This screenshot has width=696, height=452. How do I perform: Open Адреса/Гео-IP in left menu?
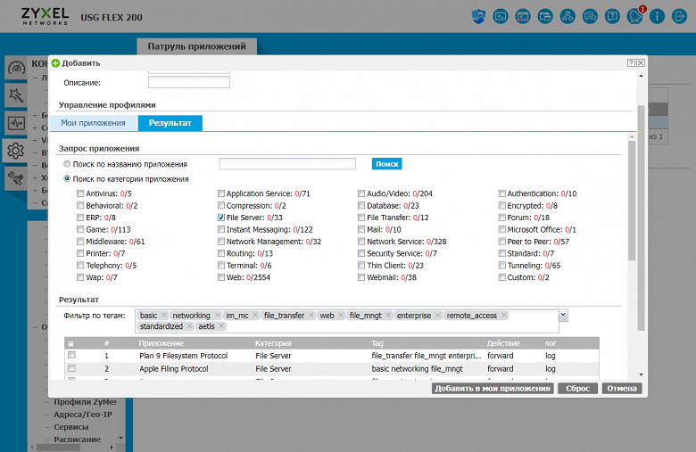coord(83,415)
